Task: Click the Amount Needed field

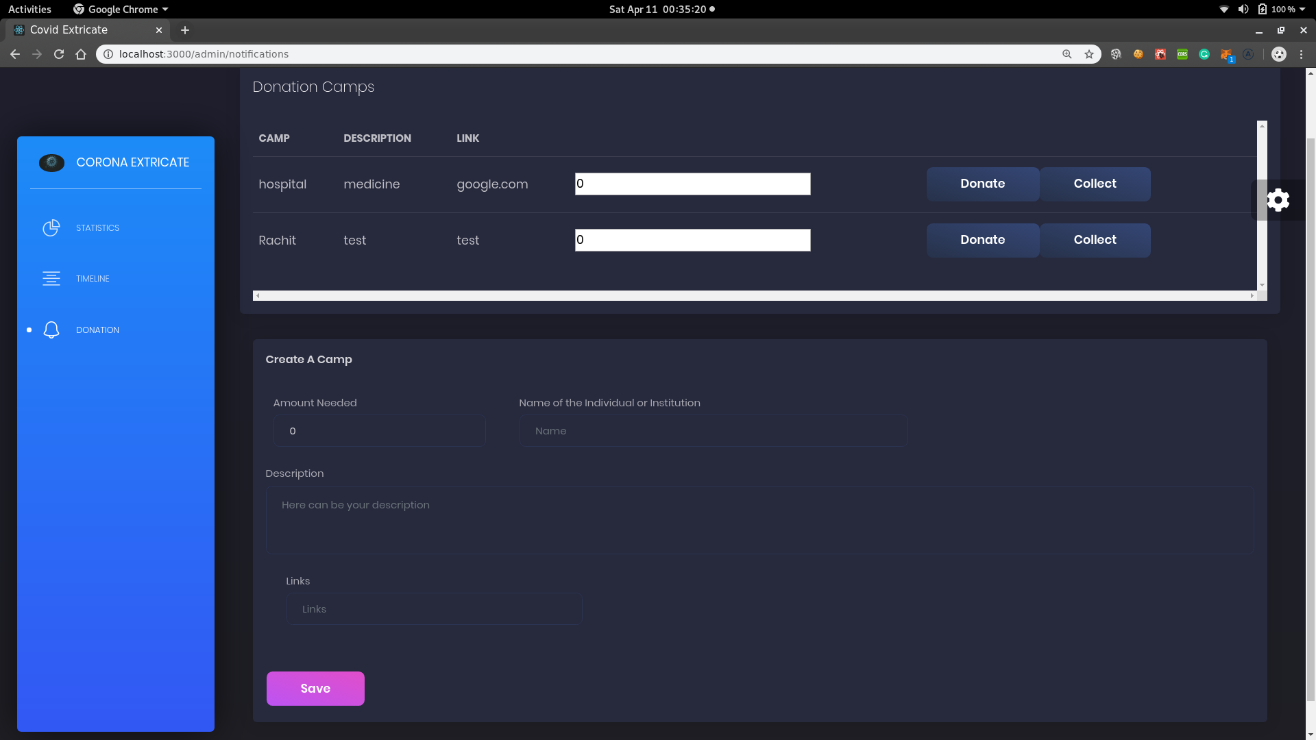Action: coord(379,431)
